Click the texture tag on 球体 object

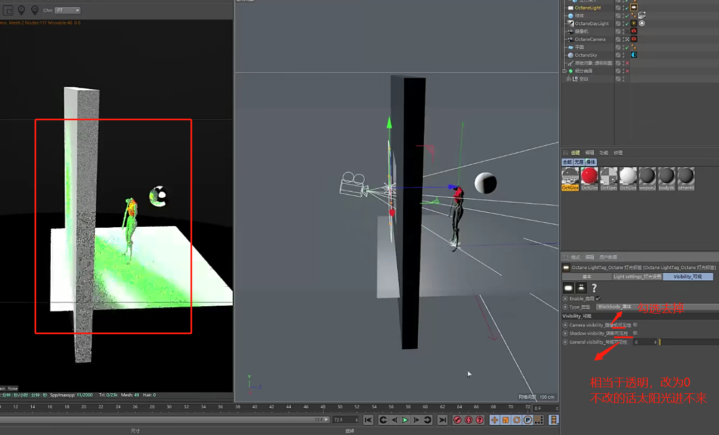[642, 16]
